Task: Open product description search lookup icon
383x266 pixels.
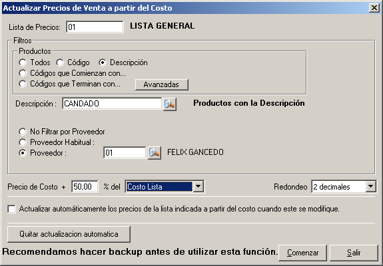Action: tap(169, 104)
